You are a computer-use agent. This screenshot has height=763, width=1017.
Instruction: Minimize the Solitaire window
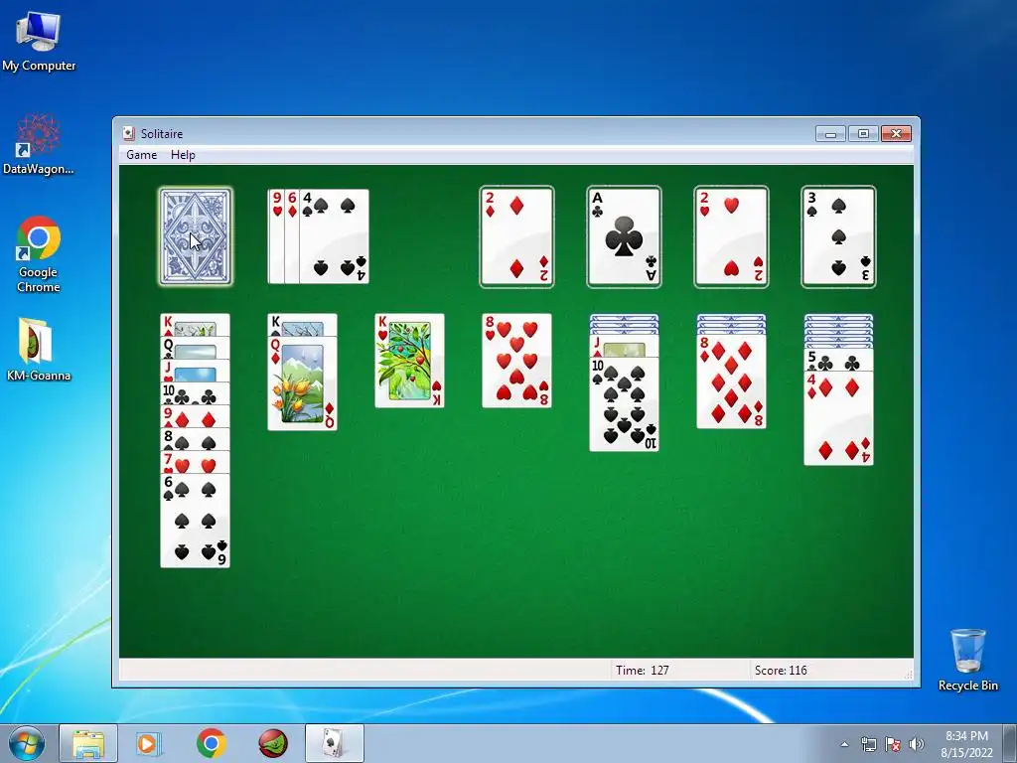click(x=830, y=134)
